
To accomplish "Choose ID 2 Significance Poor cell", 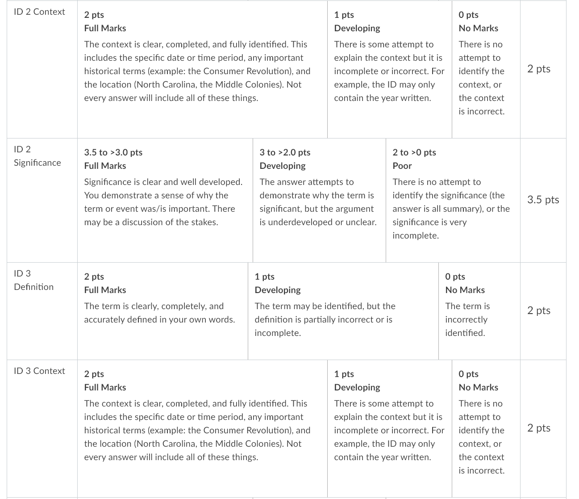I will click(x=453, y=200).
